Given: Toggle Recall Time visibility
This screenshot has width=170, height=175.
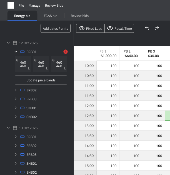Looking at the screenshot, I should pos(119,28).
